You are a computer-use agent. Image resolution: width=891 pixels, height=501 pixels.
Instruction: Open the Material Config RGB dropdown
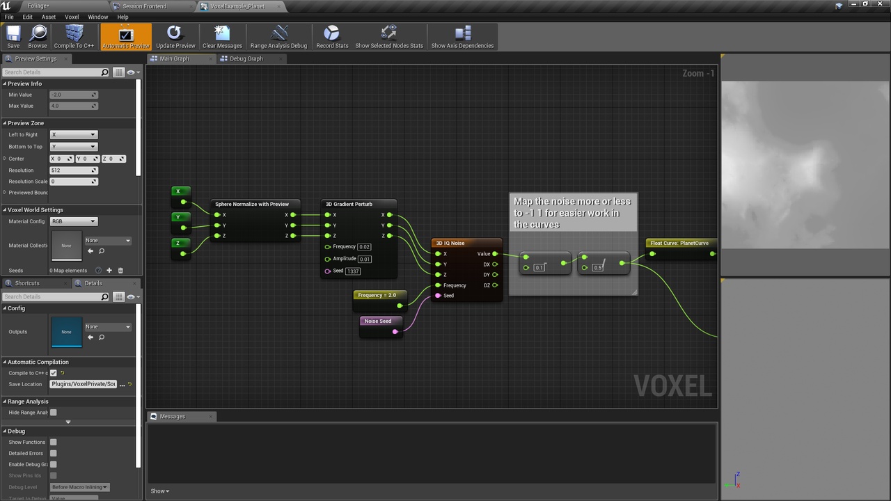[x=73, y=221]
